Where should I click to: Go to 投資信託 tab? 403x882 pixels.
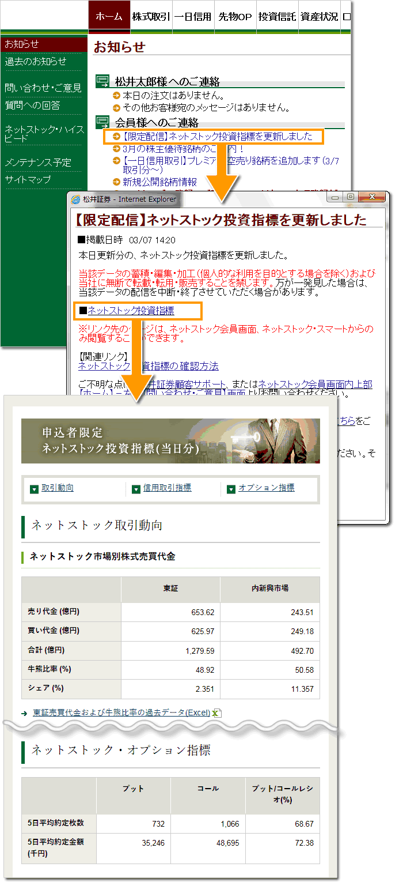pyautogui.click(x=277, y=17)
